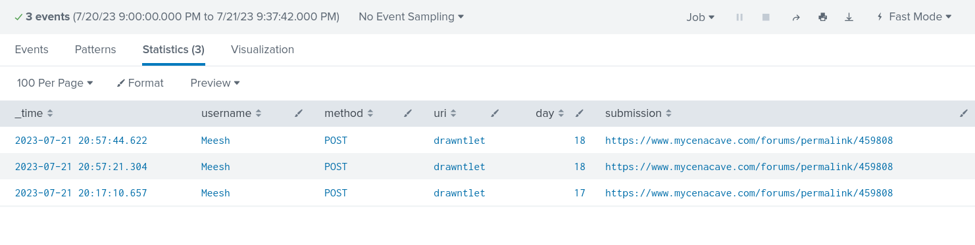Edit method column format pencil
This screenshot has height=245, width=975.
pyautogui.click(x=408, y=114)
